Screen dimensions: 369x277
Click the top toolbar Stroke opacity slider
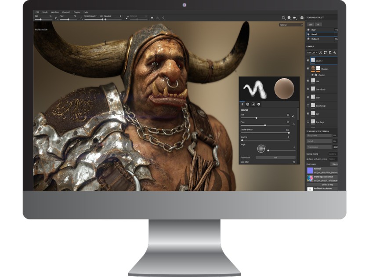(x=94, y=19)
